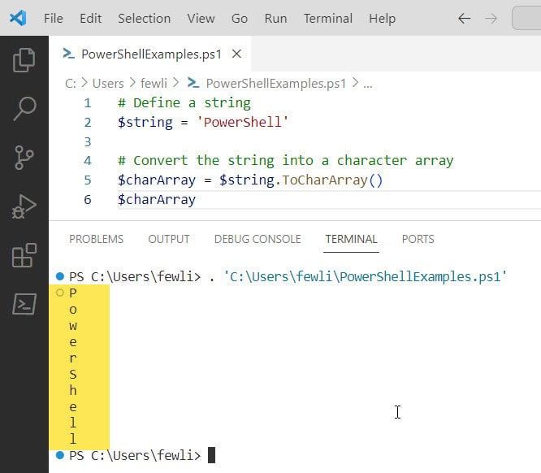Click the $string variable on line 2
Screen dimensions: 541x473
(x=145, y=122)
